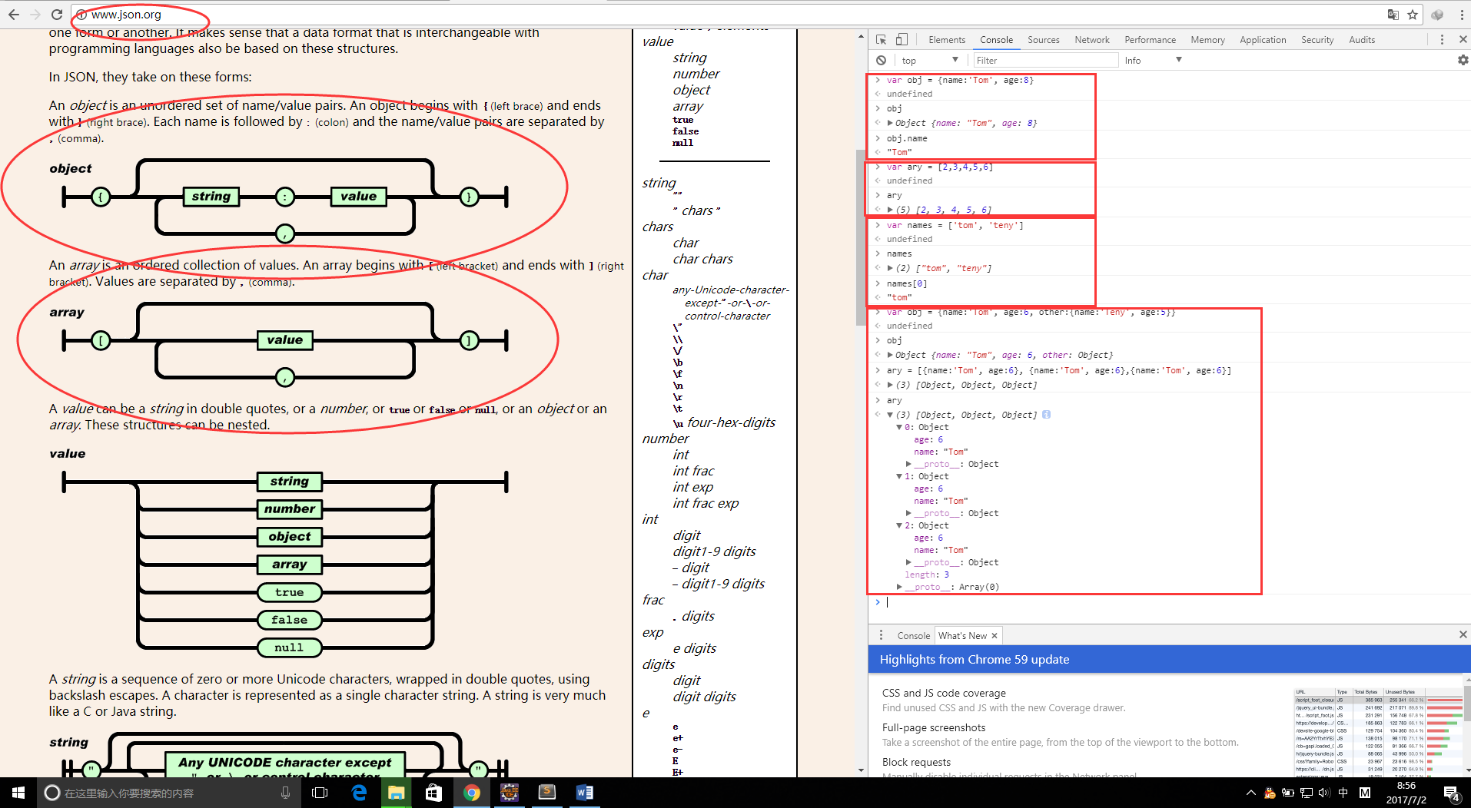The image size is (1471, 808).
Task: Open Task View on the taskbar
Action: click(x=320, y=793)
